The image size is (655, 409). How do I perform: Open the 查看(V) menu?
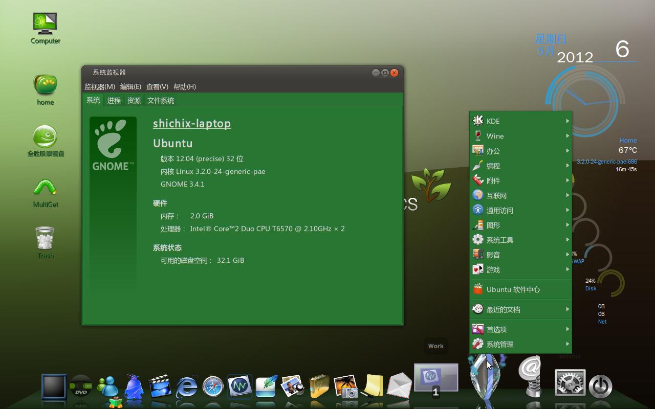coord(157,86)
